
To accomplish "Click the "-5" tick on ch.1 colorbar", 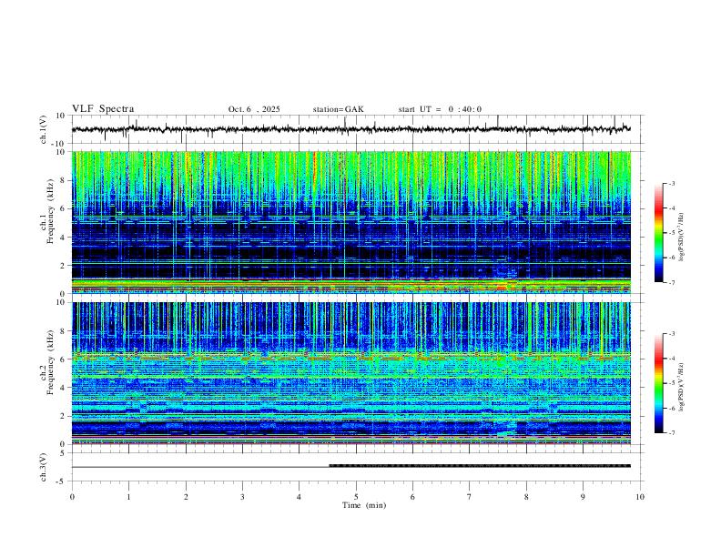I will pos(671,233).
